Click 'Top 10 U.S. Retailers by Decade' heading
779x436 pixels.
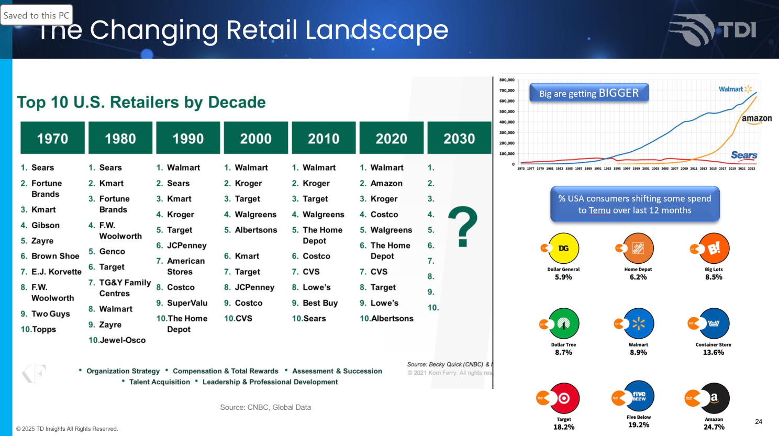click(141, 102)
